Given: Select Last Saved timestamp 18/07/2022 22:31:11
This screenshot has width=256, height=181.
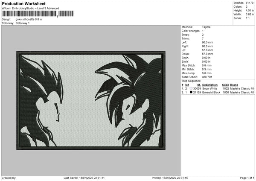Looking at the screenshot, I should [92, 178].
